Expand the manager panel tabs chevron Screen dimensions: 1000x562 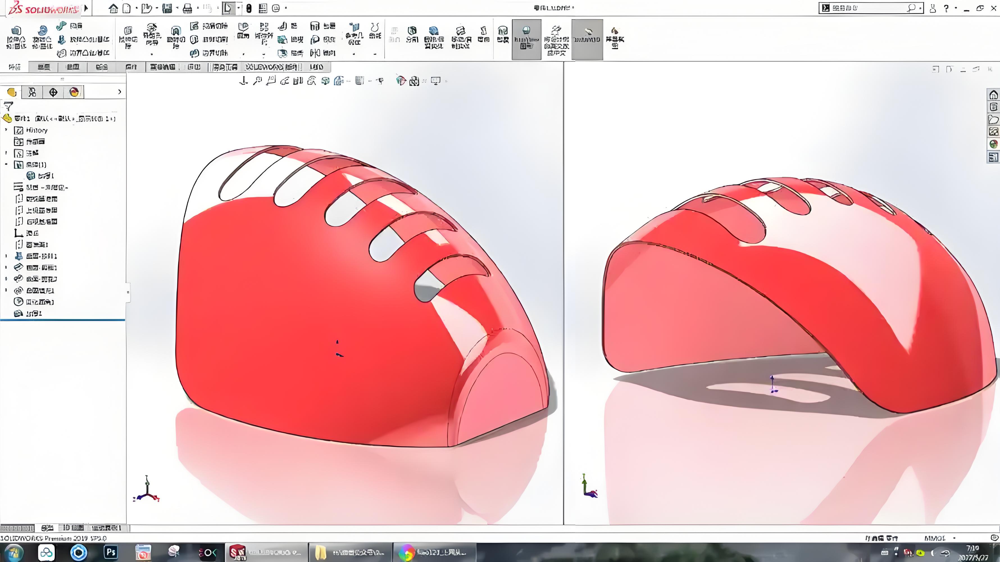pos(120,92)
